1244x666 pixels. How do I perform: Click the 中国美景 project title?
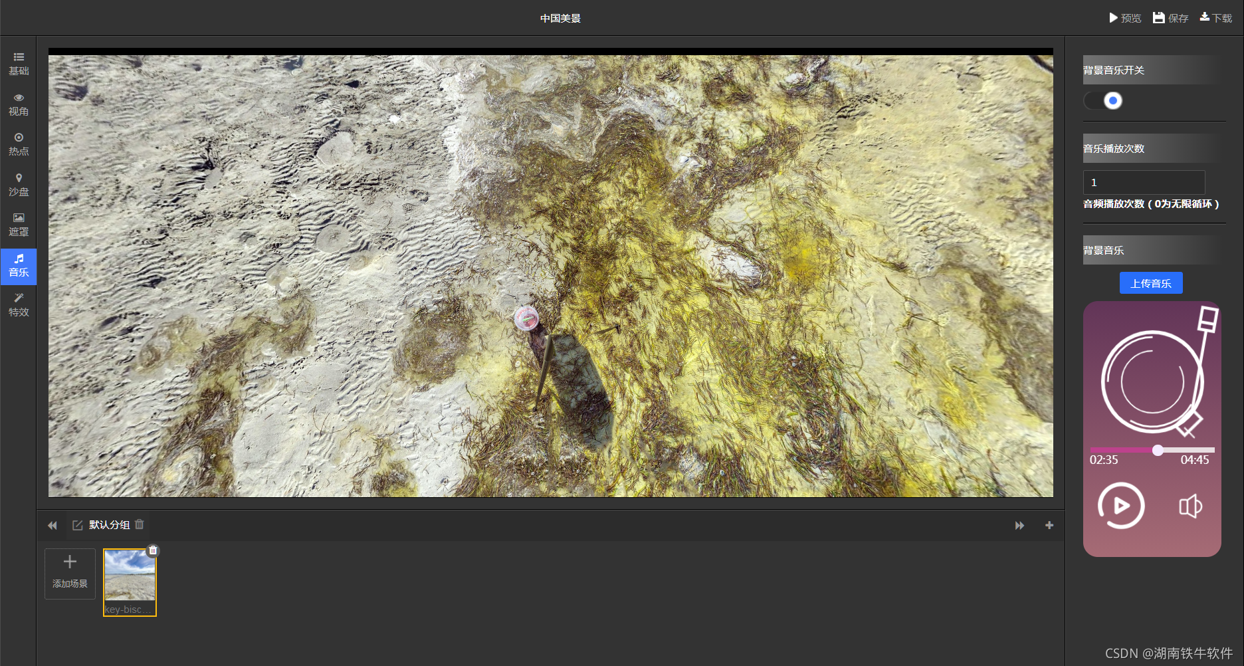(560, 18)
